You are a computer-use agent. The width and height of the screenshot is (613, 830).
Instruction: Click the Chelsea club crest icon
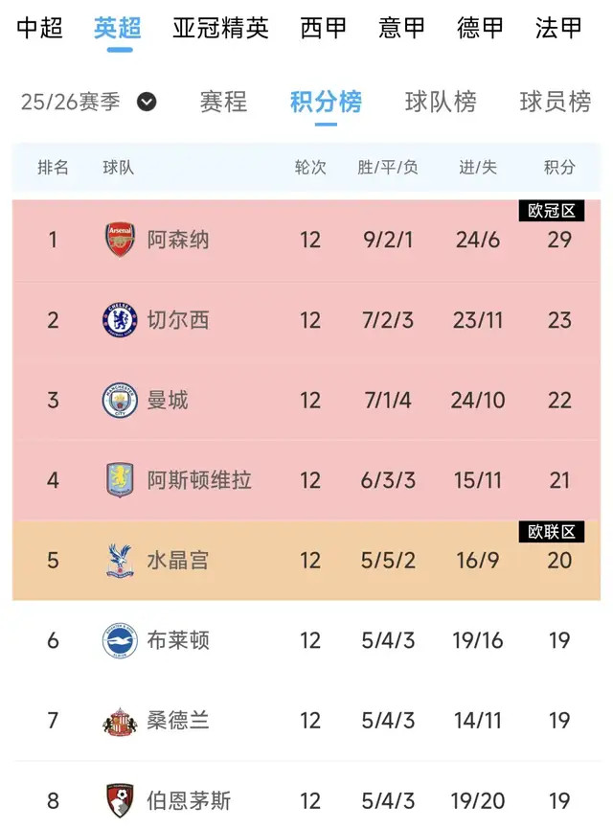click(x=121, y=319)
